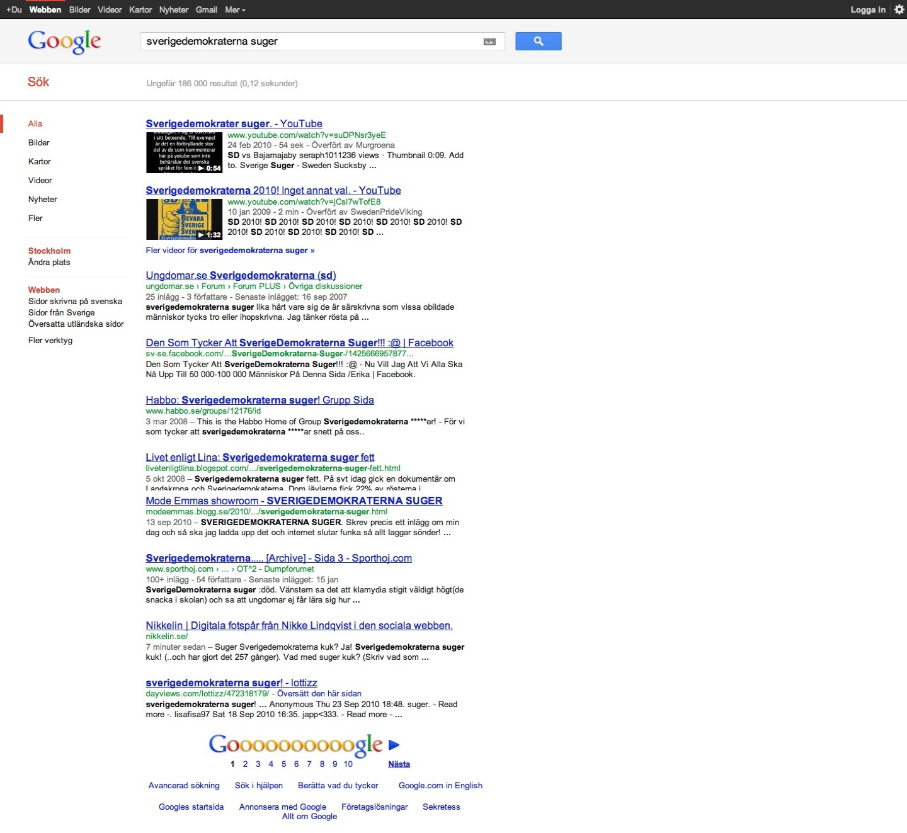Image resolution: width=907 pixels, height=833 pixels.
Task: Select Webben in the top bar
Action: (45, 9)
